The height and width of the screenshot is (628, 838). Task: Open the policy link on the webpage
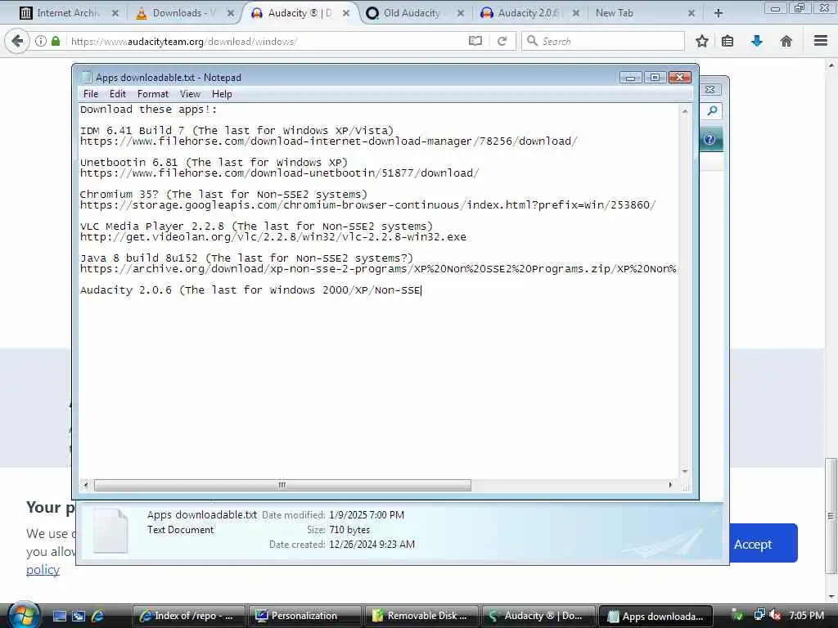pyautogui.click(x=43, y=569)
